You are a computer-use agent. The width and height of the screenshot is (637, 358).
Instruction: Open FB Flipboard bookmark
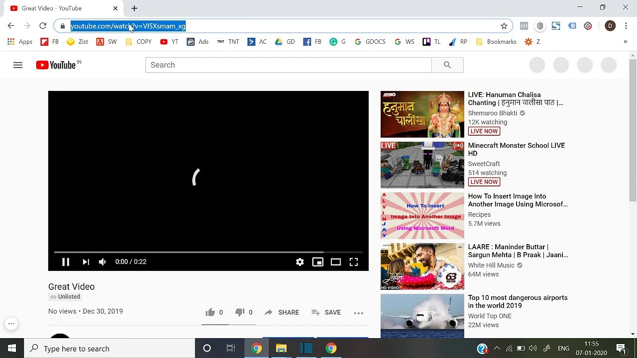pos(49,42)
